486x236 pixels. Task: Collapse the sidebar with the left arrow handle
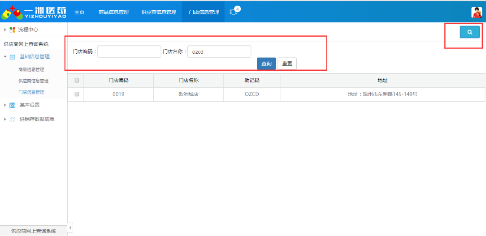[x=70, y=227]
